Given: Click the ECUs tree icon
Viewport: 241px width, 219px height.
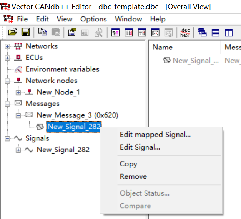Looking at the screenshot, I should point(18,58).
